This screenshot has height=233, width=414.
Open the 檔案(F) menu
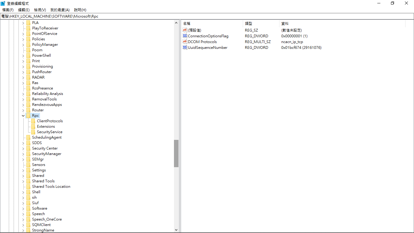[x=8, y=10]
